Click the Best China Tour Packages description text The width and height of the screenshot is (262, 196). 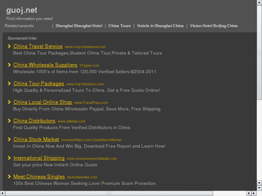tap(88, 53)
